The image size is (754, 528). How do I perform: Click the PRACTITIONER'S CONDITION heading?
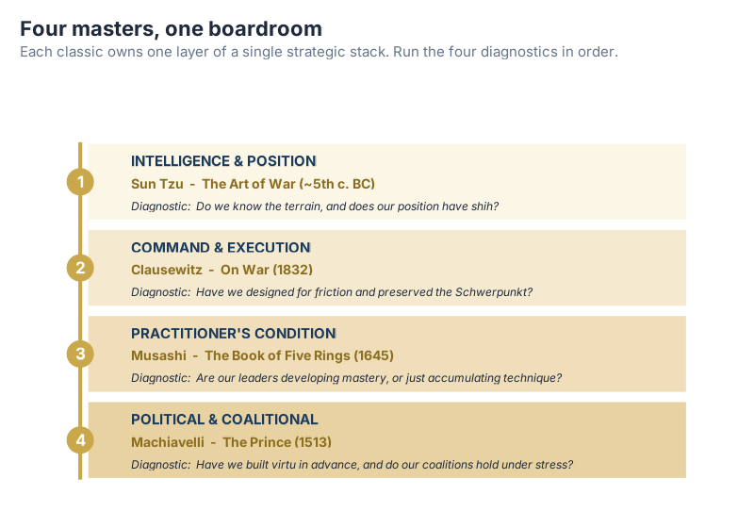(x=233, y=333)
